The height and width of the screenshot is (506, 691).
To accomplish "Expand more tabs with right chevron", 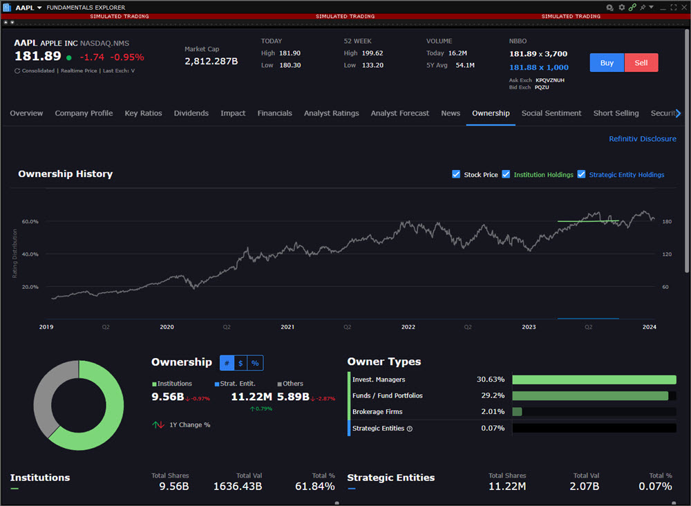I will pyautogui.click(x=679, y=113).
